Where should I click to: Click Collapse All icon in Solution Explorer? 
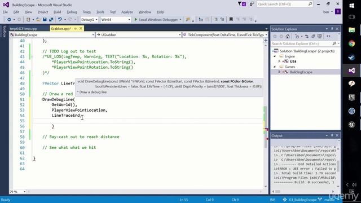313,36
